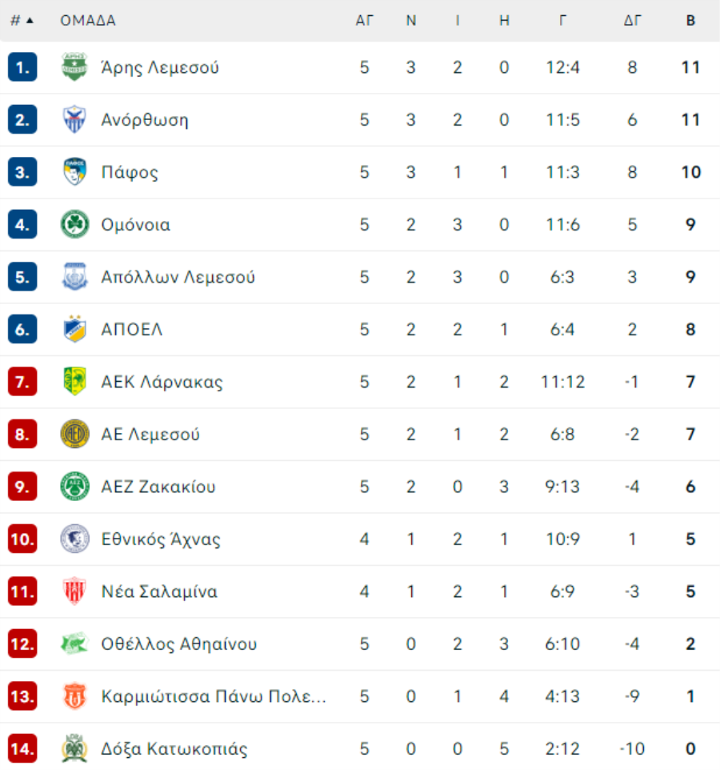Screen dimensions: 720x770
Task: Sort by the ΑΓ matches column header
Action: (364, 21)
